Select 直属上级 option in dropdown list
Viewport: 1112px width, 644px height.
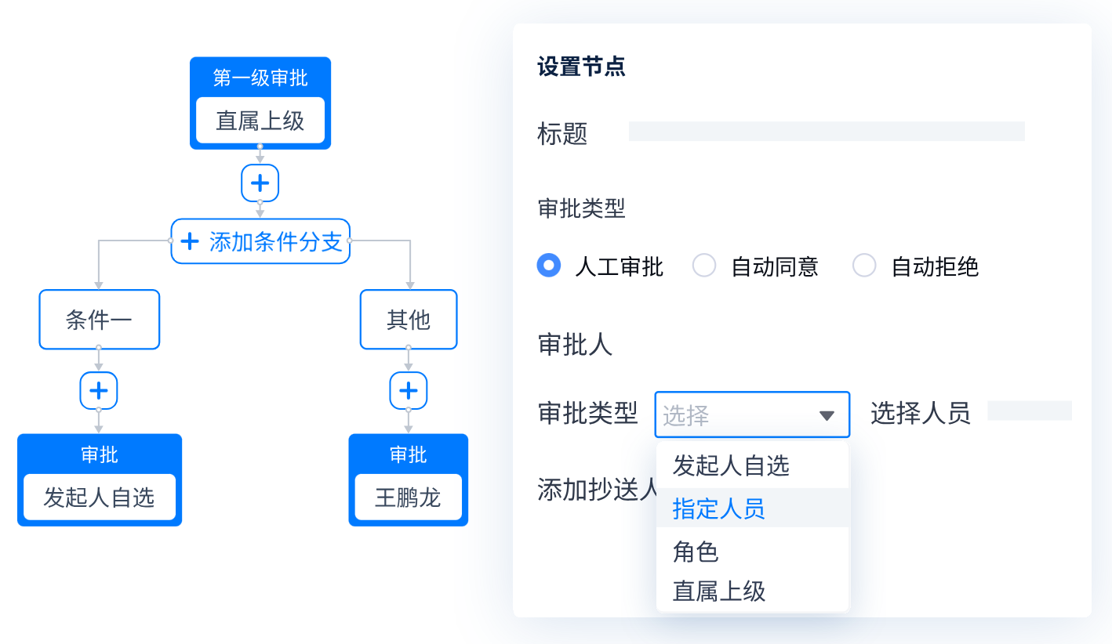tap(718, 591)
